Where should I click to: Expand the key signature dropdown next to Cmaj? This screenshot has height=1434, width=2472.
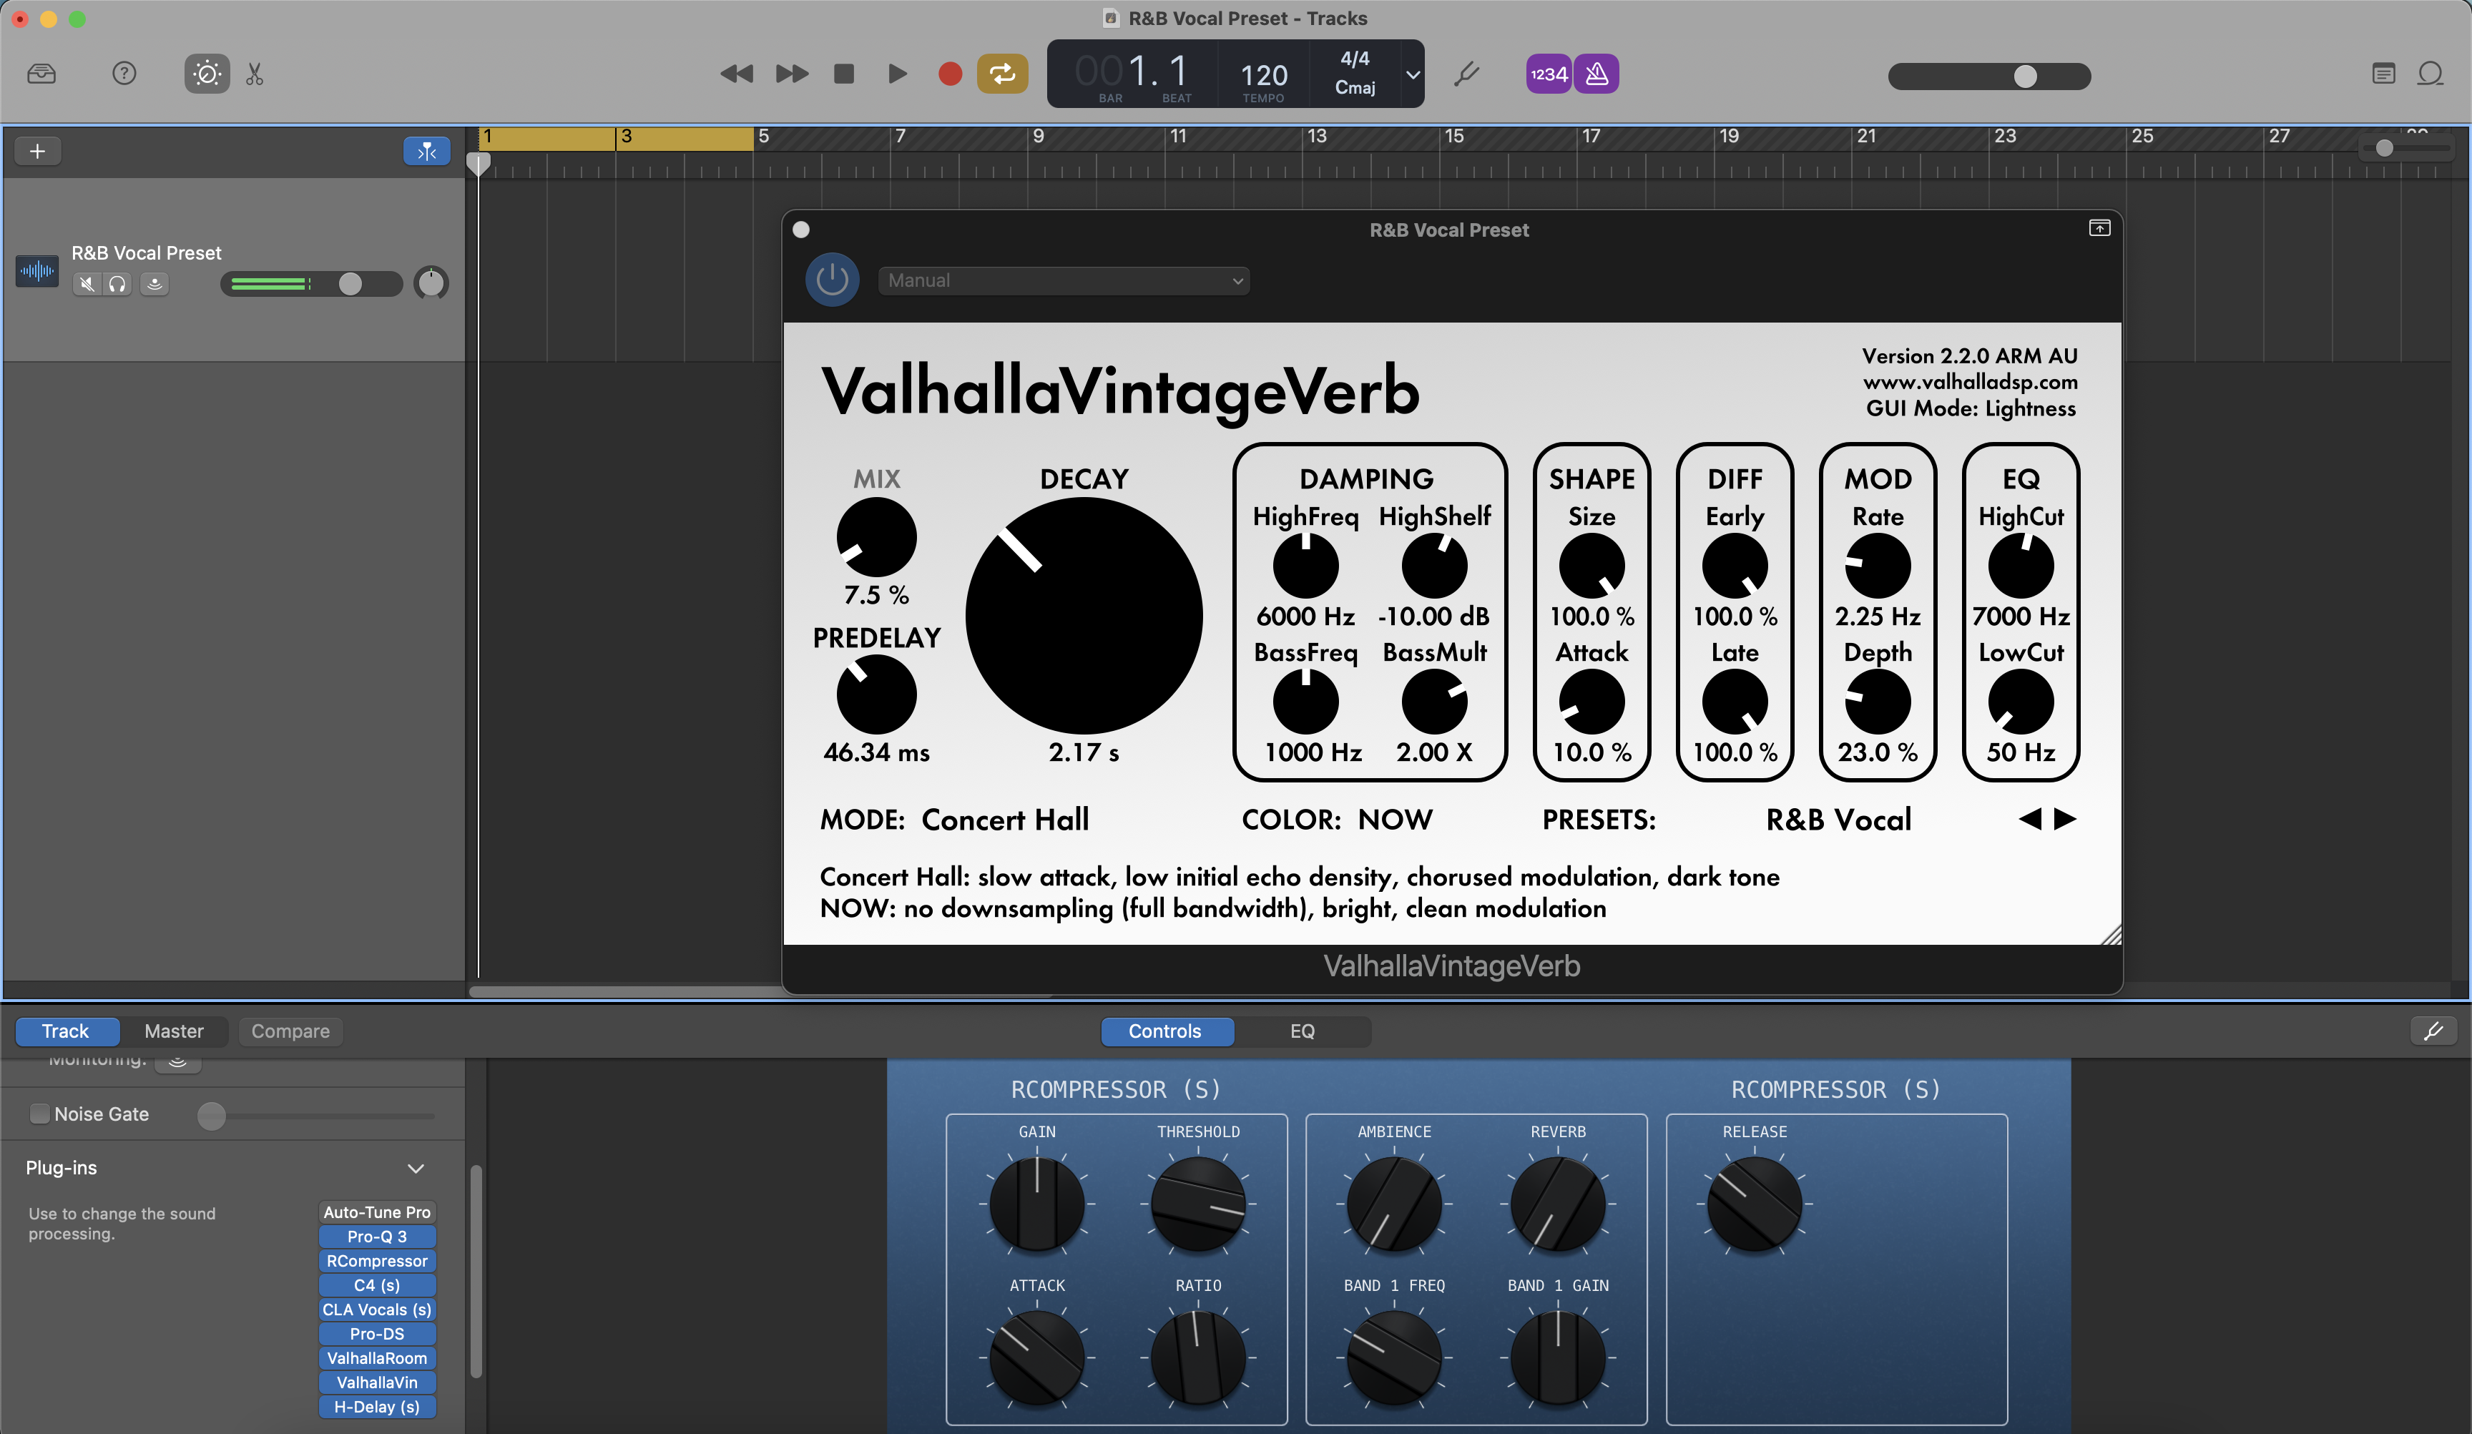[1411, 74]
